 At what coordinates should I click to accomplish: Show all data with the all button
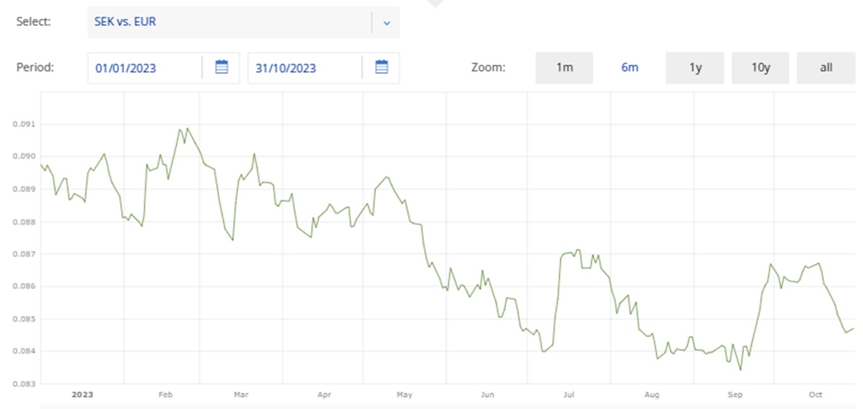(826, 68)
